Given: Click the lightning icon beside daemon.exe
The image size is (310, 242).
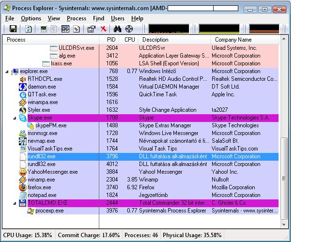Looking at the screenshot, I should coord(23,87).
